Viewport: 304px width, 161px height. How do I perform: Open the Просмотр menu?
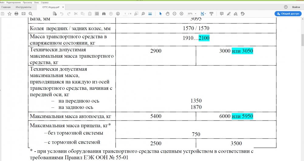coord(27,2)
